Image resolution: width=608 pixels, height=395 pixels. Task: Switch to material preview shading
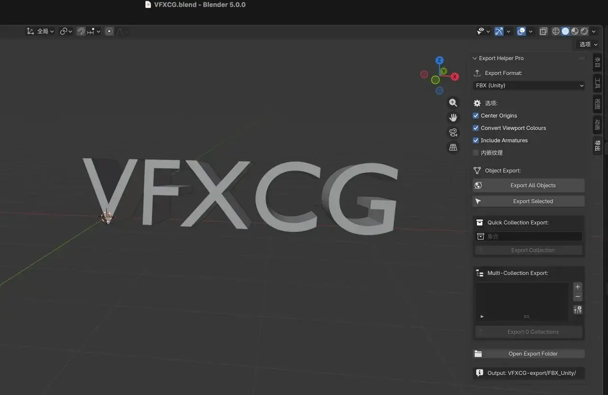coord(575,31)
